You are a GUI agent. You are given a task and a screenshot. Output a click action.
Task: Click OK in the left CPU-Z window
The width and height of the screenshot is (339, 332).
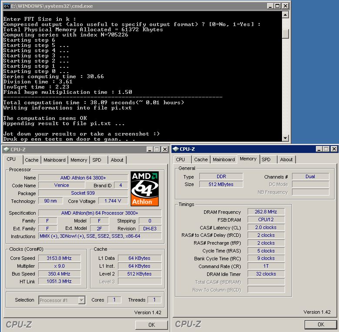click(x=151, y=325)
